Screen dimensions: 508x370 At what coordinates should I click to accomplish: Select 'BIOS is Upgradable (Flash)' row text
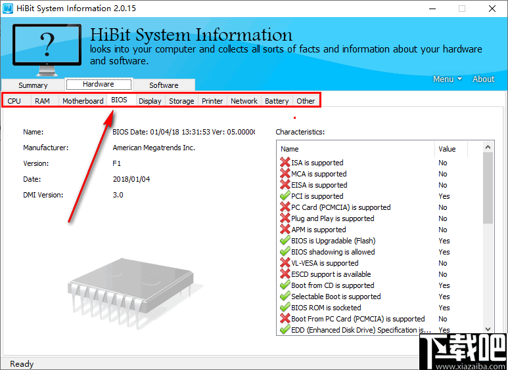(x=333, y=241)
